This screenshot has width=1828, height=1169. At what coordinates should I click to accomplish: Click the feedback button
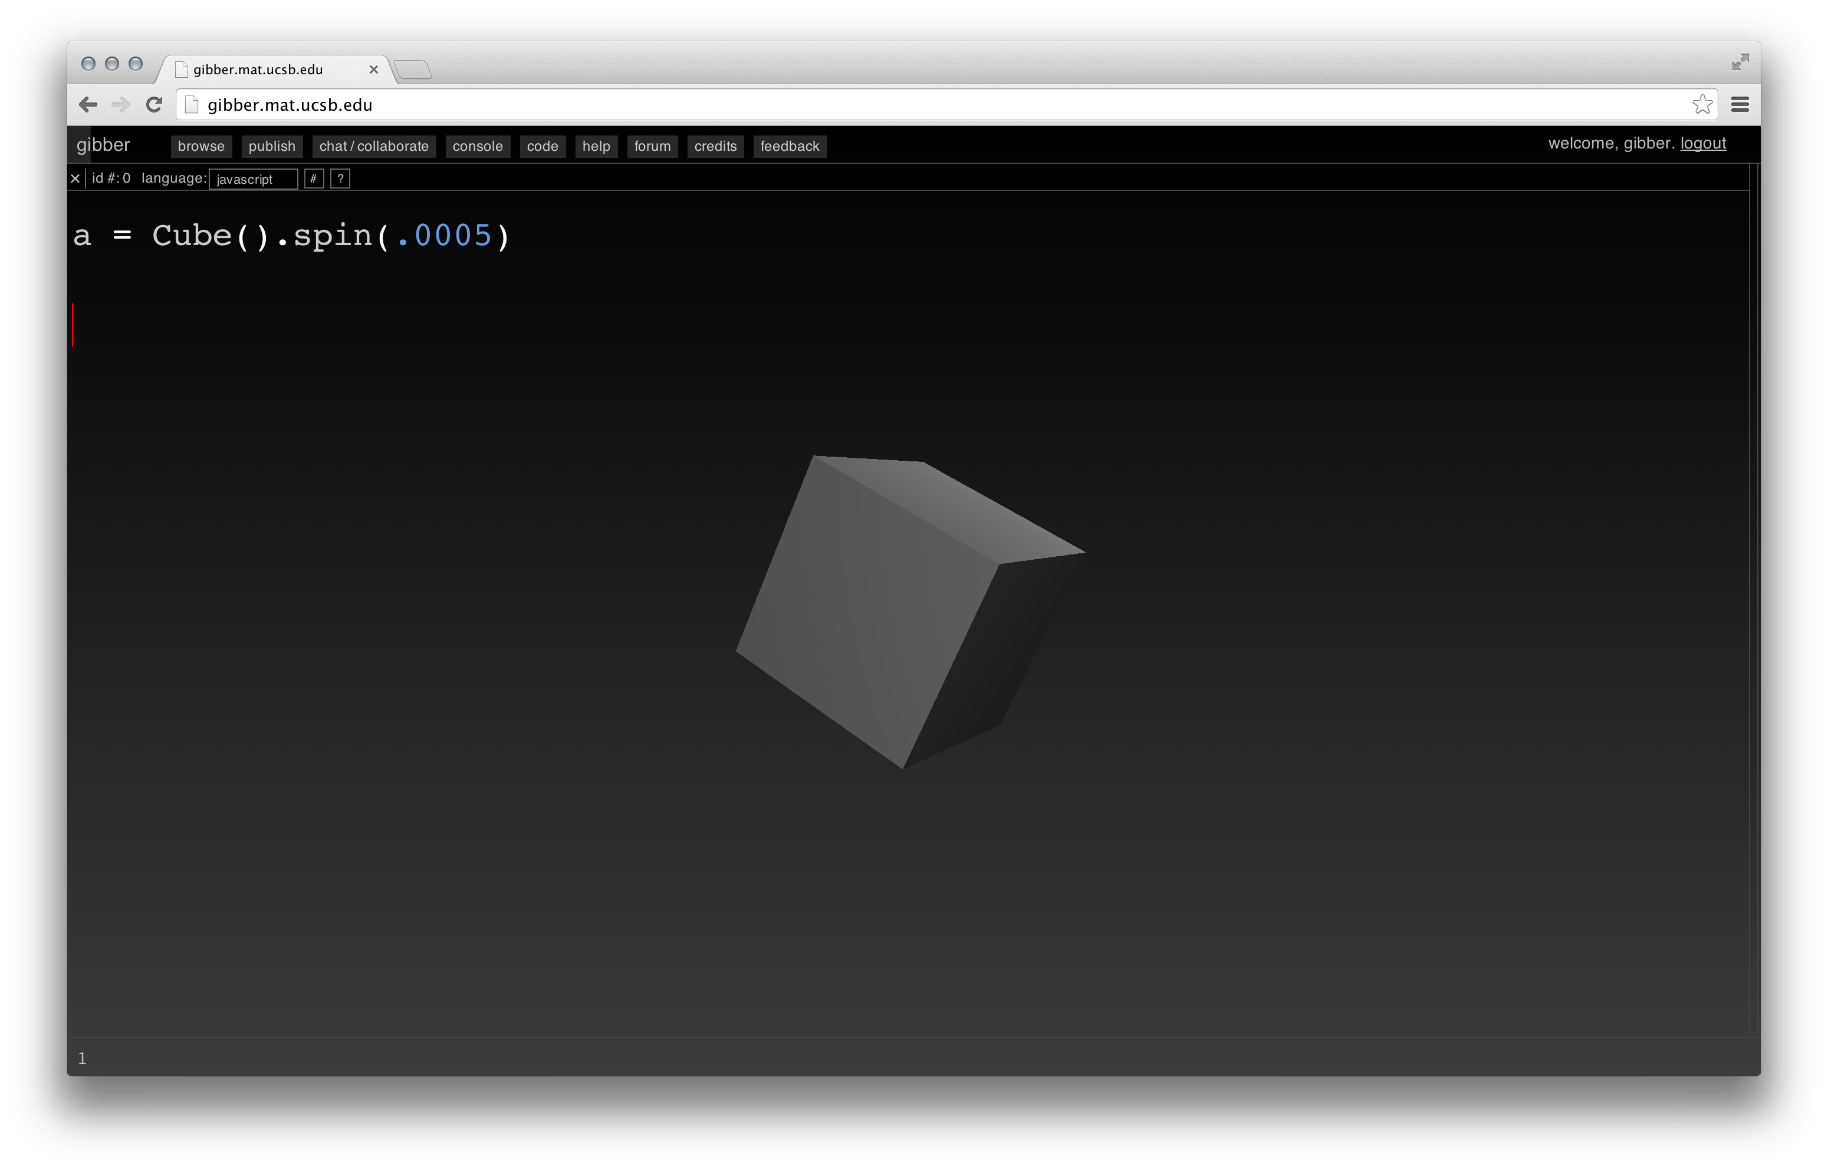click(787, 145)
